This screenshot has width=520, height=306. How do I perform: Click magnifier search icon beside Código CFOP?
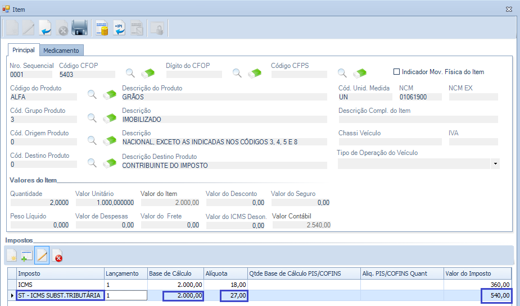(x=130, y=73)
